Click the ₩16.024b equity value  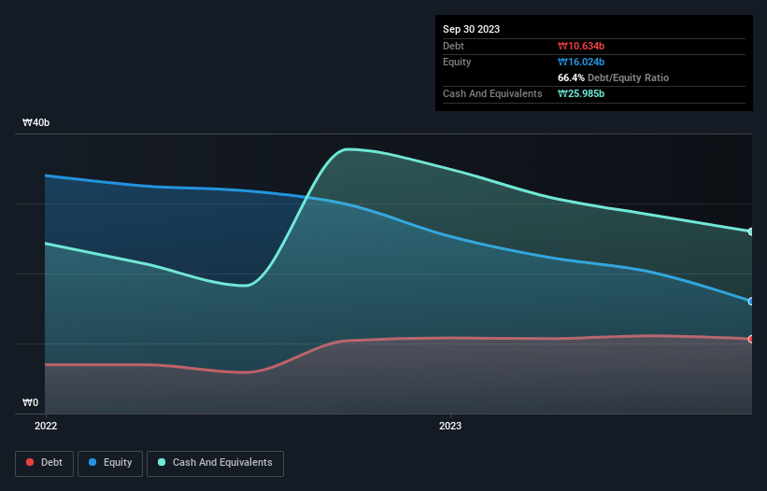point(581,62)
